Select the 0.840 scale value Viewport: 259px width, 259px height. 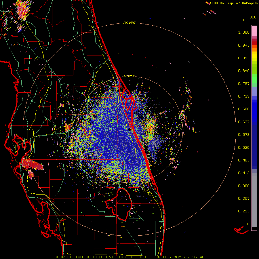(244, 71)
